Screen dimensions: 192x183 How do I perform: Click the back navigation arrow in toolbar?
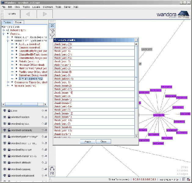pyautogui.click(x=28, y=14)
